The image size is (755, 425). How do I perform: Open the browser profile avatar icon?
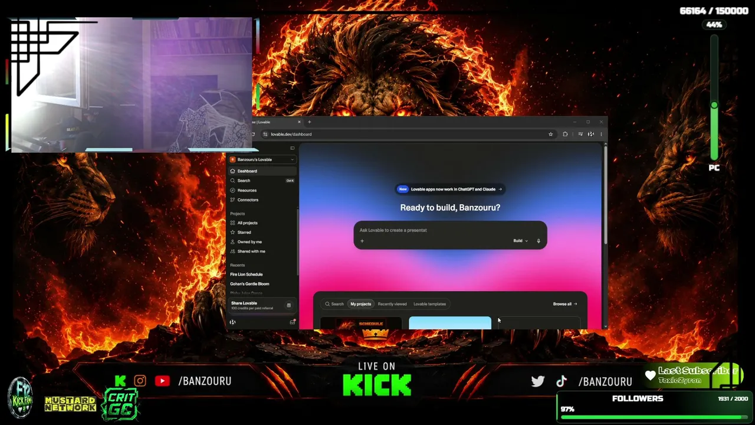tap(591, 134)
